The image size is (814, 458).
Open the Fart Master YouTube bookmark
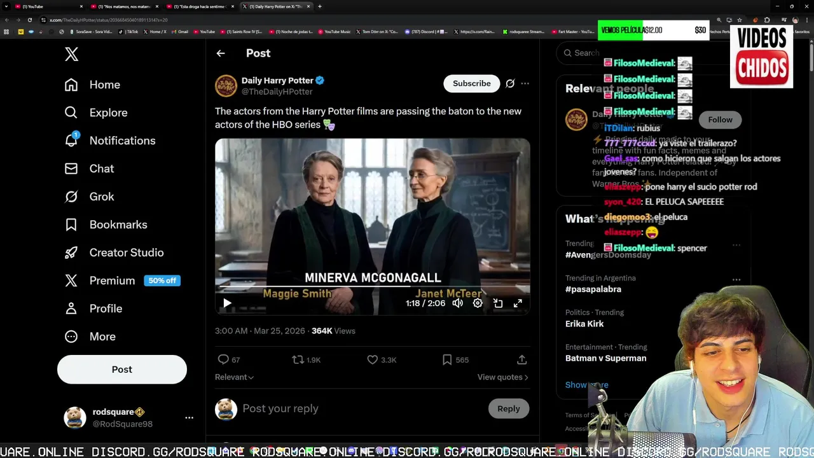pos(573,31)
